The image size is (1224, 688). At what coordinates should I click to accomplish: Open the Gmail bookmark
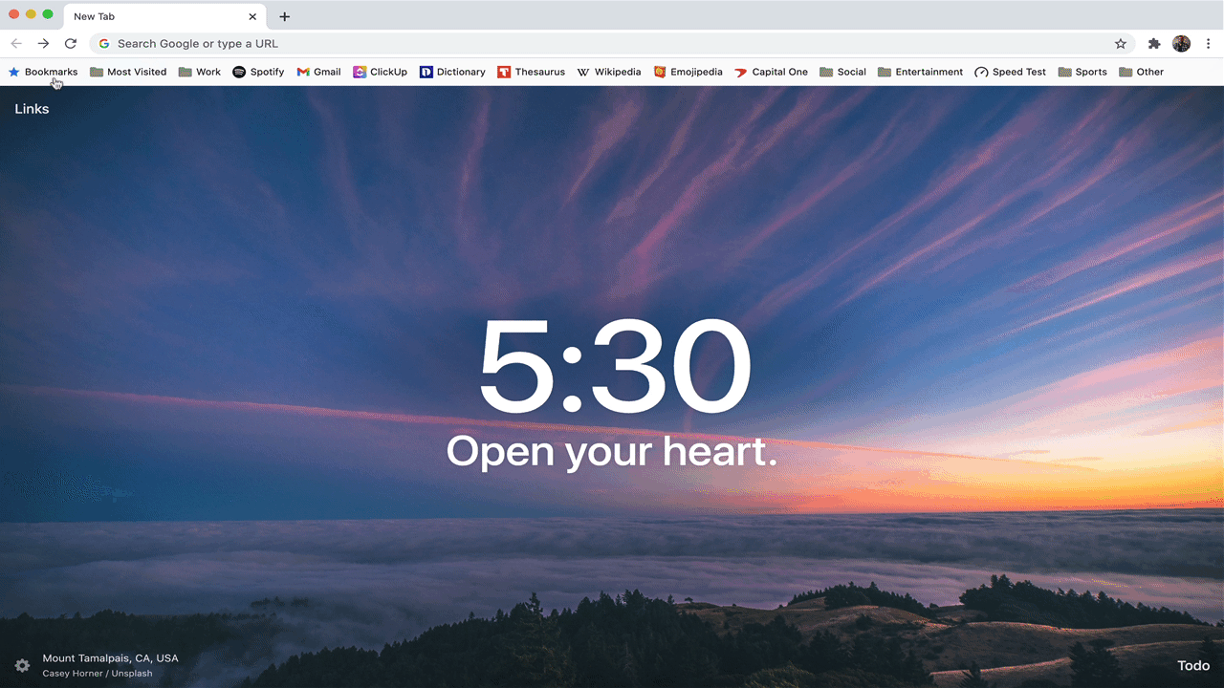(x=318, y=72)
